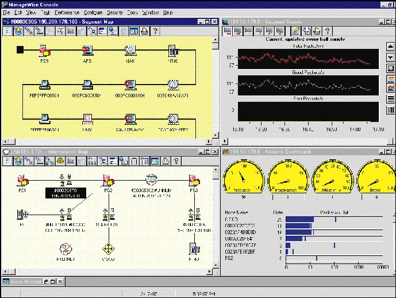Image resolution: width=396 pixels, height=298 pixels.
Task: Click the alarm bell icon in Segment Map toolbar
Action: (18, 31)
